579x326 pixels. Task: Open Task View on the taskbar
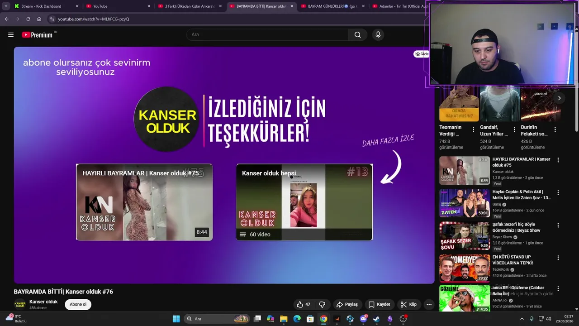click(x=257, y=319)
